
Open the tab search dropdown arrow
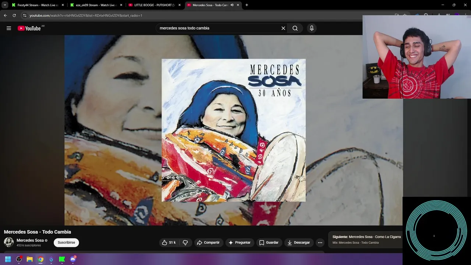5,5
